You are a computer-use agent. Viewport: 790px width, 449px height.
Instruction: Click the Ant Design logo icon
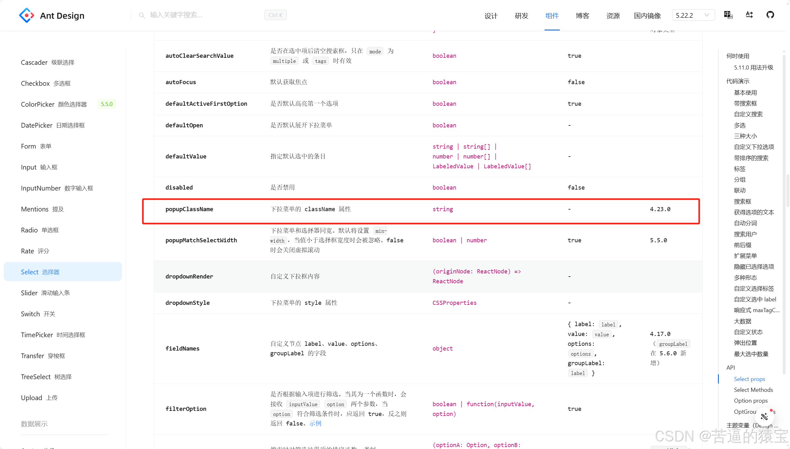(27, 15)
